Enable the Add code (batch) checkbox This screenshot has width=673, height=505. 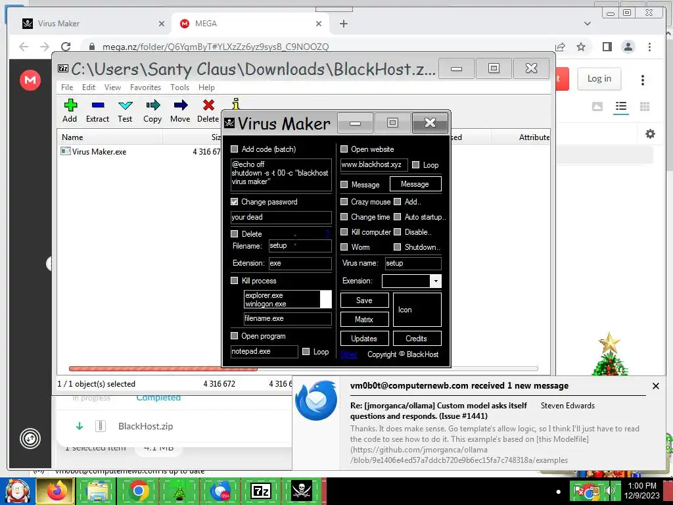(235, 149)
